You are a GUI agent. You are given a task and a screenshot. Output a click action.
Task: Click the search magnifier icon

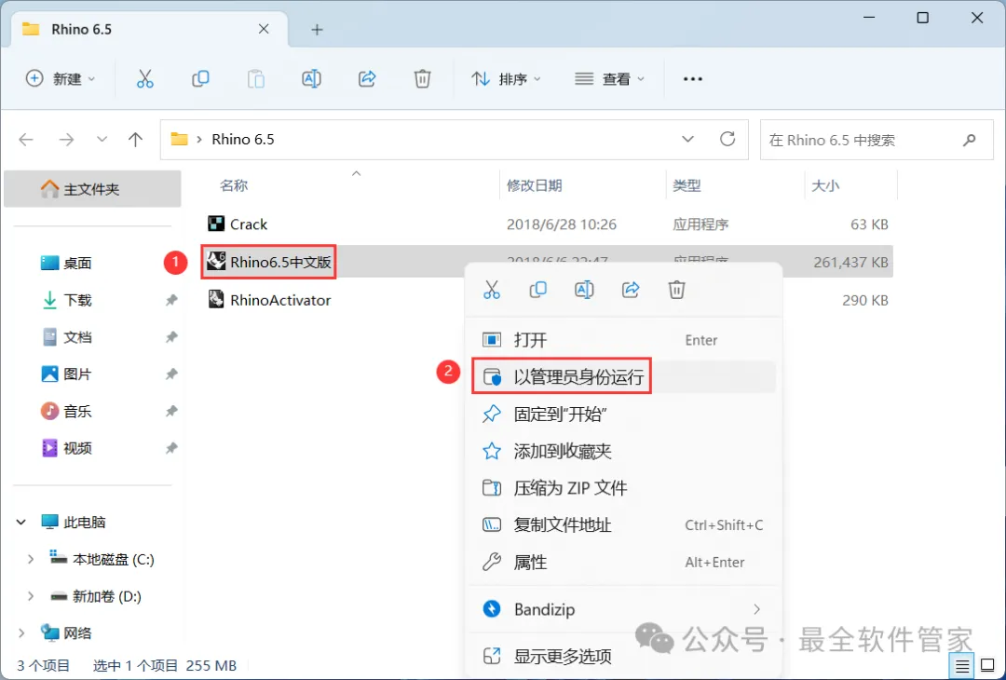[969, 140]
